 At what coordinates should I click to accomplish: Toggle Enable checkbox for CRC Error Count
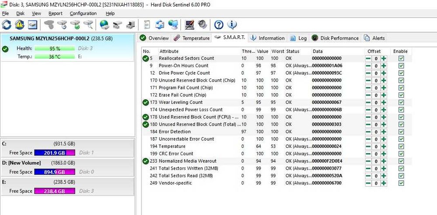(x=401, y=154)
